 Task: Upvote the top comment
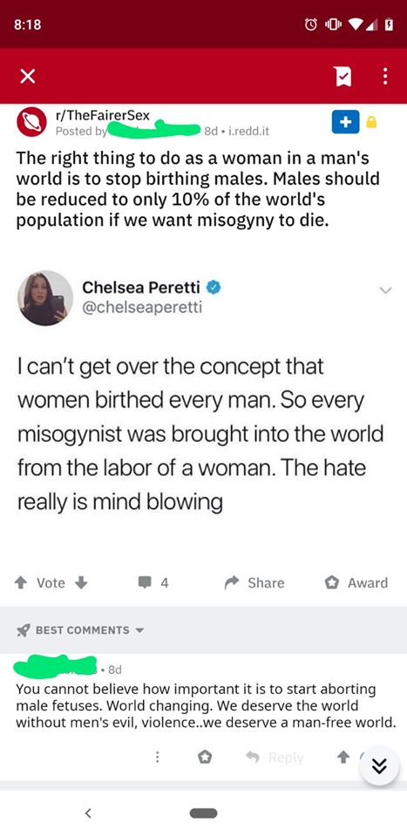[345, 758]
